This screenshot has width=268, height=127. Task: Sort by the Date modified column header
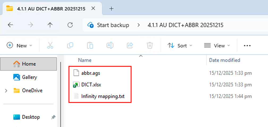225,60
